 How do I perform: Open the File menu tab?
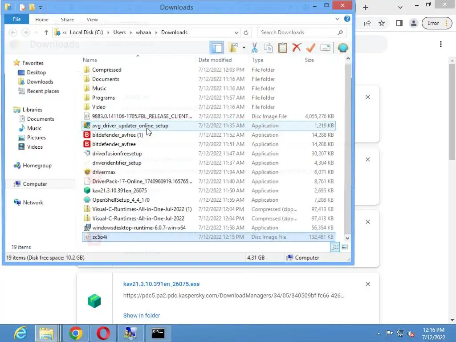16,19
